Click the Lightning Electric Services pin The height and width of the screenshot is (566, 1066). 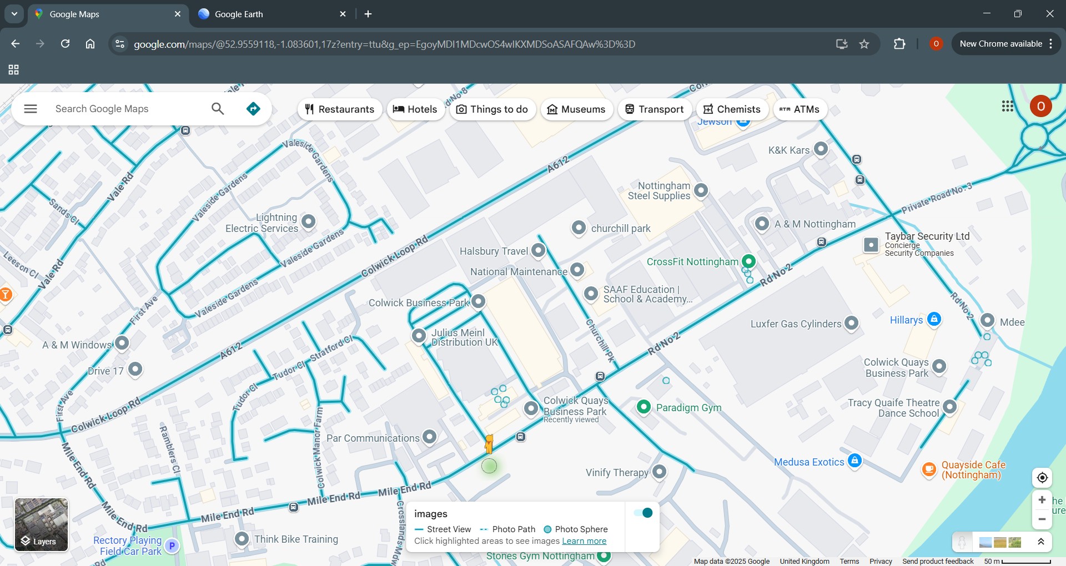[x=309, y=222]
